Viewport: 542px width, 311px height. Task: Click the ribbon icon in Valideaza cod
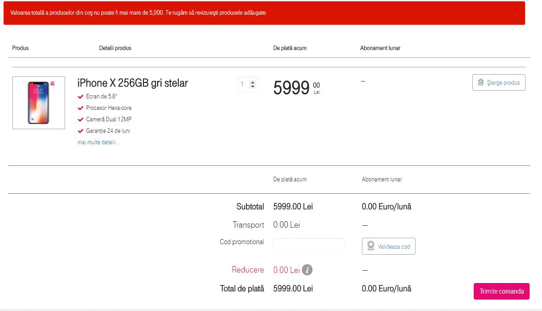371,246
